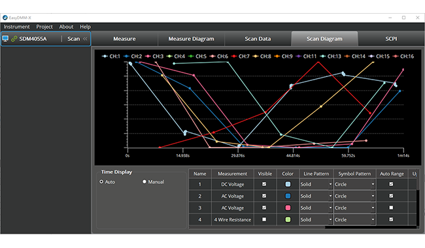Open Line Pattern dropdown for channel 1

[316, 184]
